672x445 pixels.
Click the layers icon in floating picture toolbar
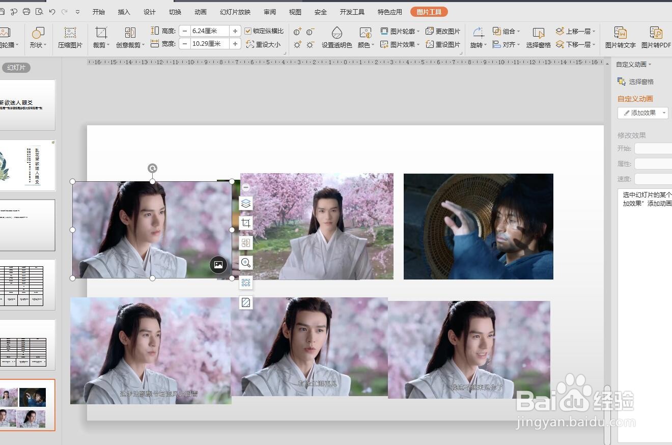[x=246, y=204]
